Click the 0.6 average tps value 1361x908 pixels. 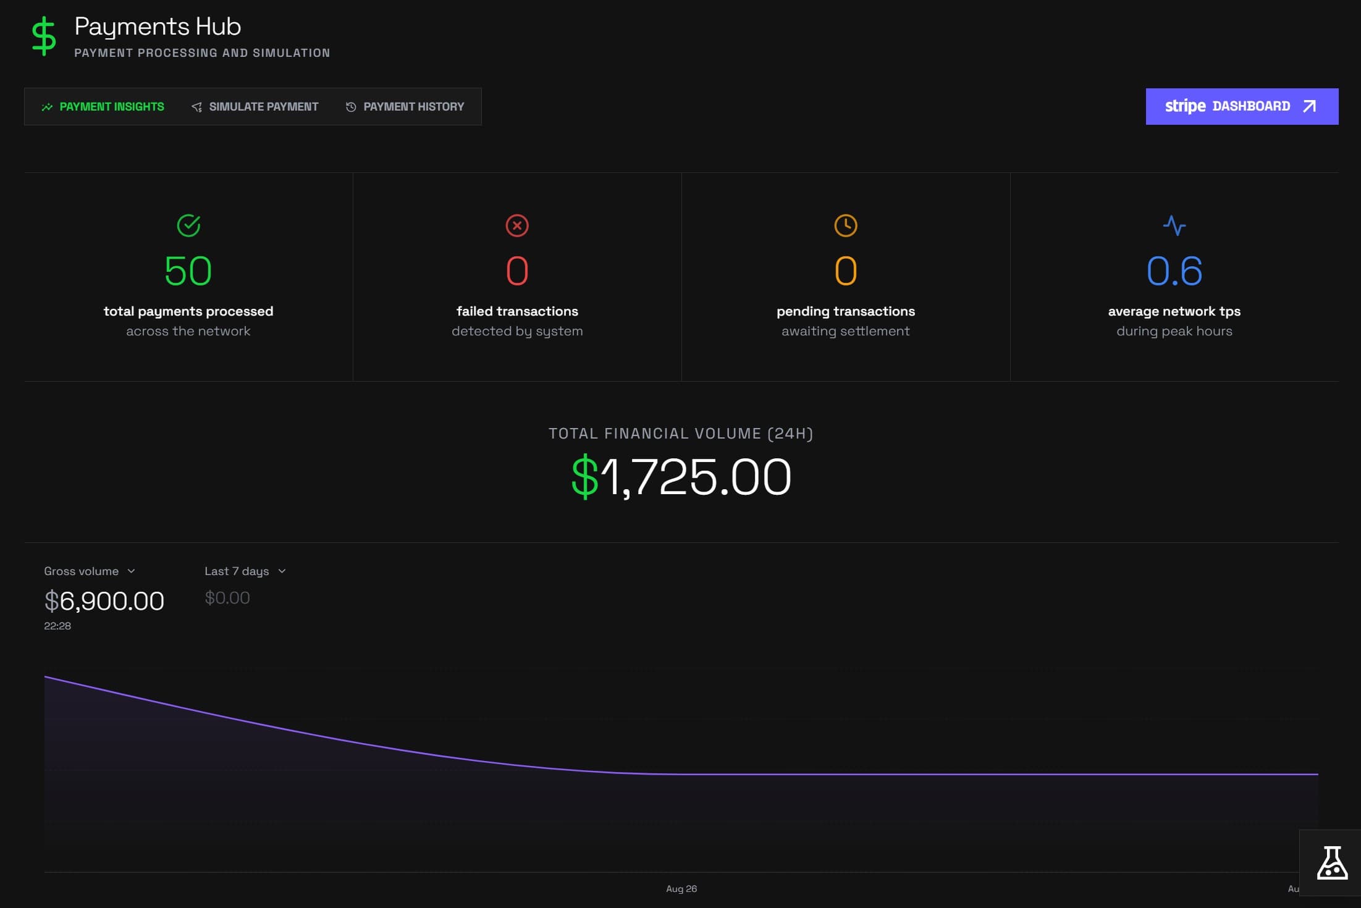[1174, 271]
